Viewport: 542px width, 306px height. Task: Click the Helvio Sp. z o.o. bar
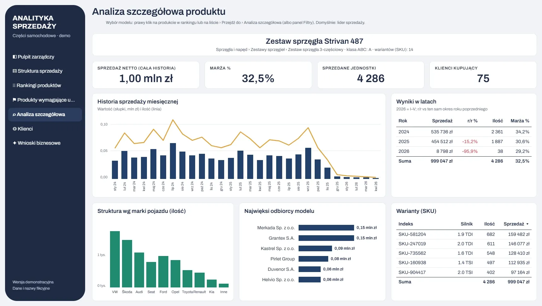[310, 280]
